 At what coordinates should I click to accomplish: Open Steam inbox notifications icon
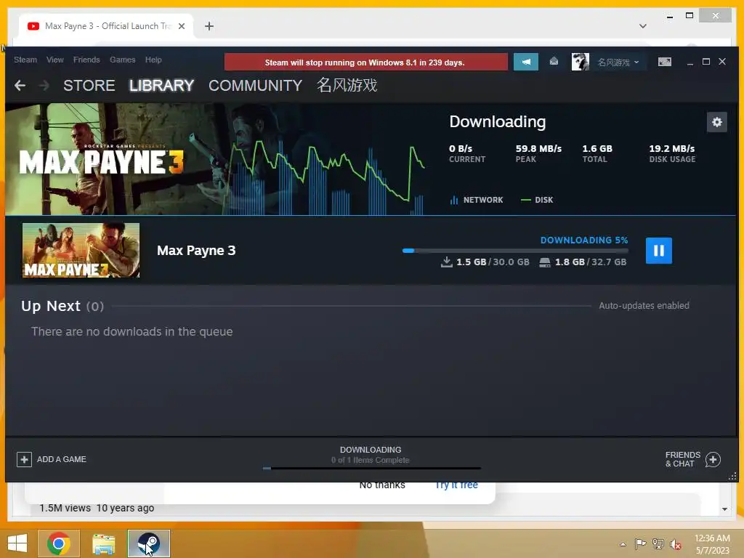click(554, 62)
